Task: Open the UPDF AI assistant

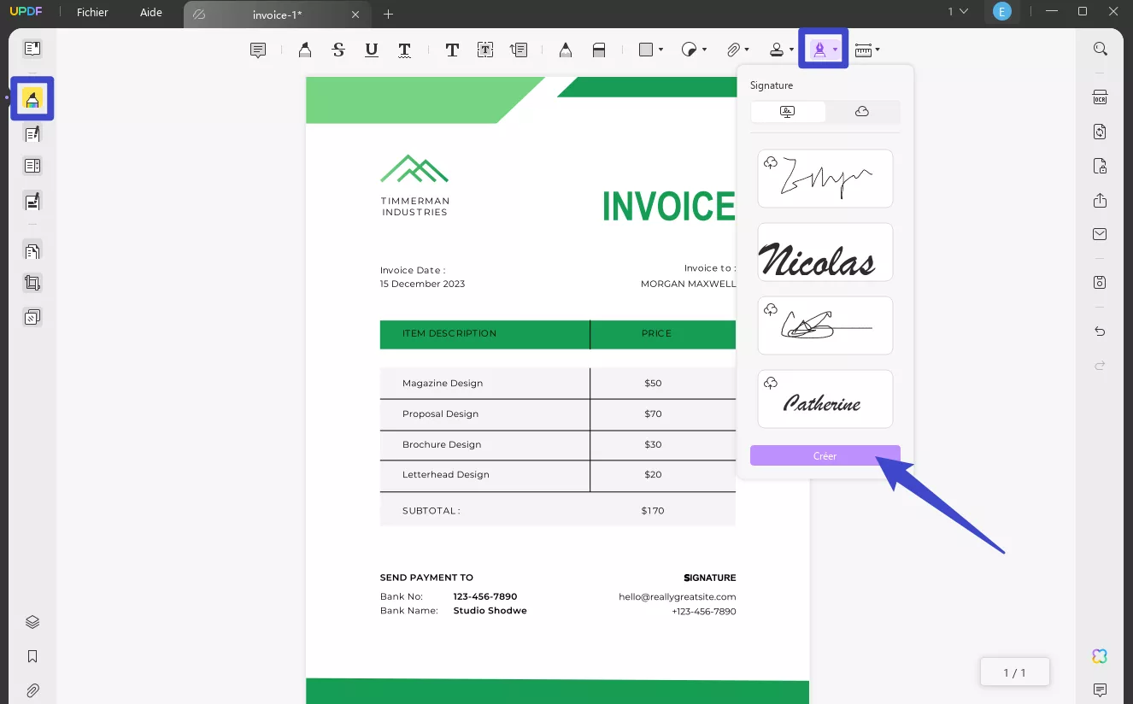Action: coord(1100,655)
